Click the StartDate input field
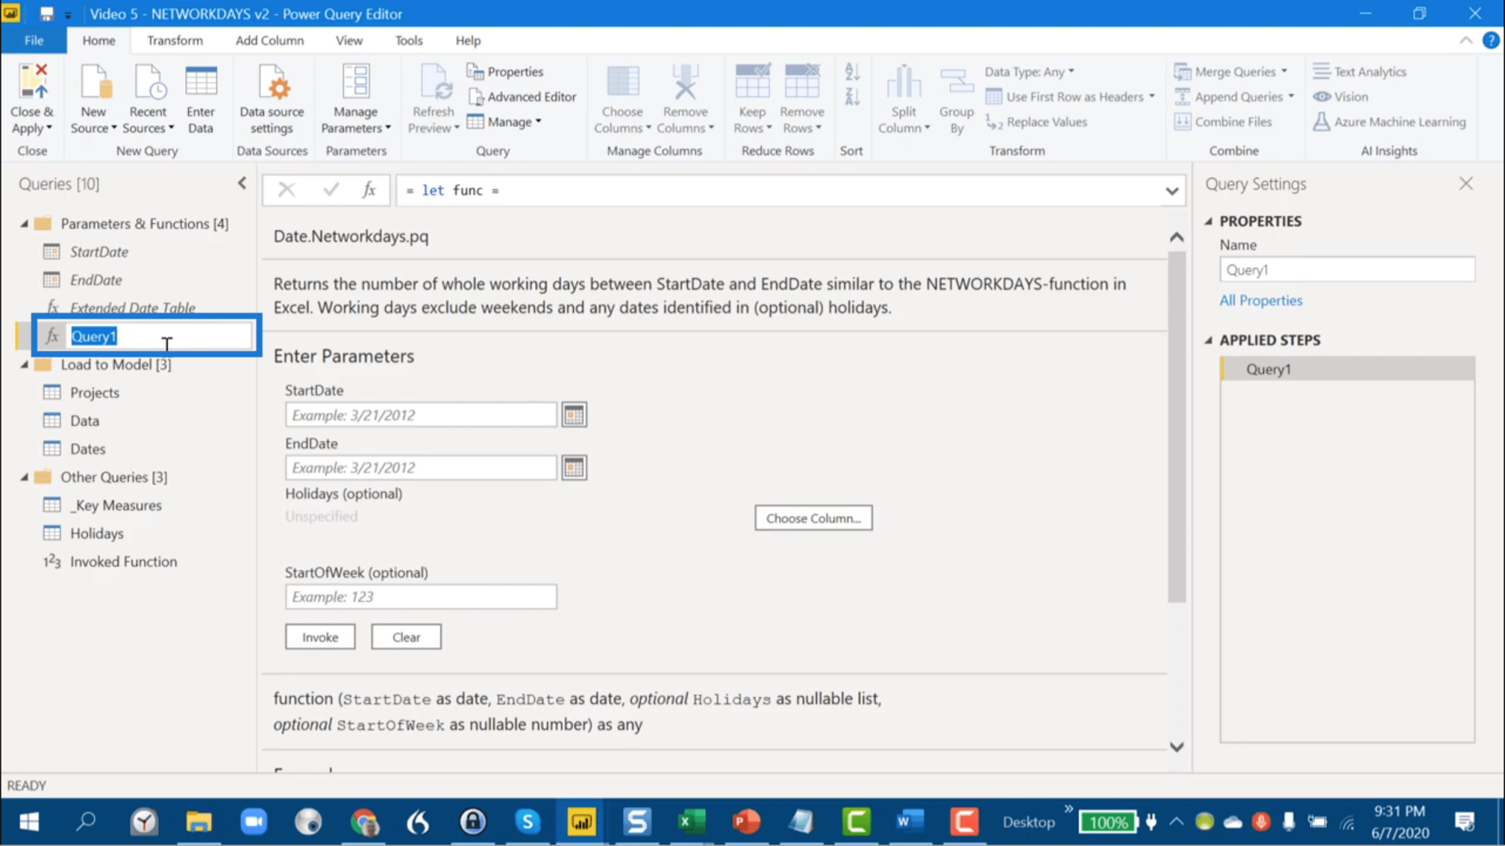 pos(421,415)
